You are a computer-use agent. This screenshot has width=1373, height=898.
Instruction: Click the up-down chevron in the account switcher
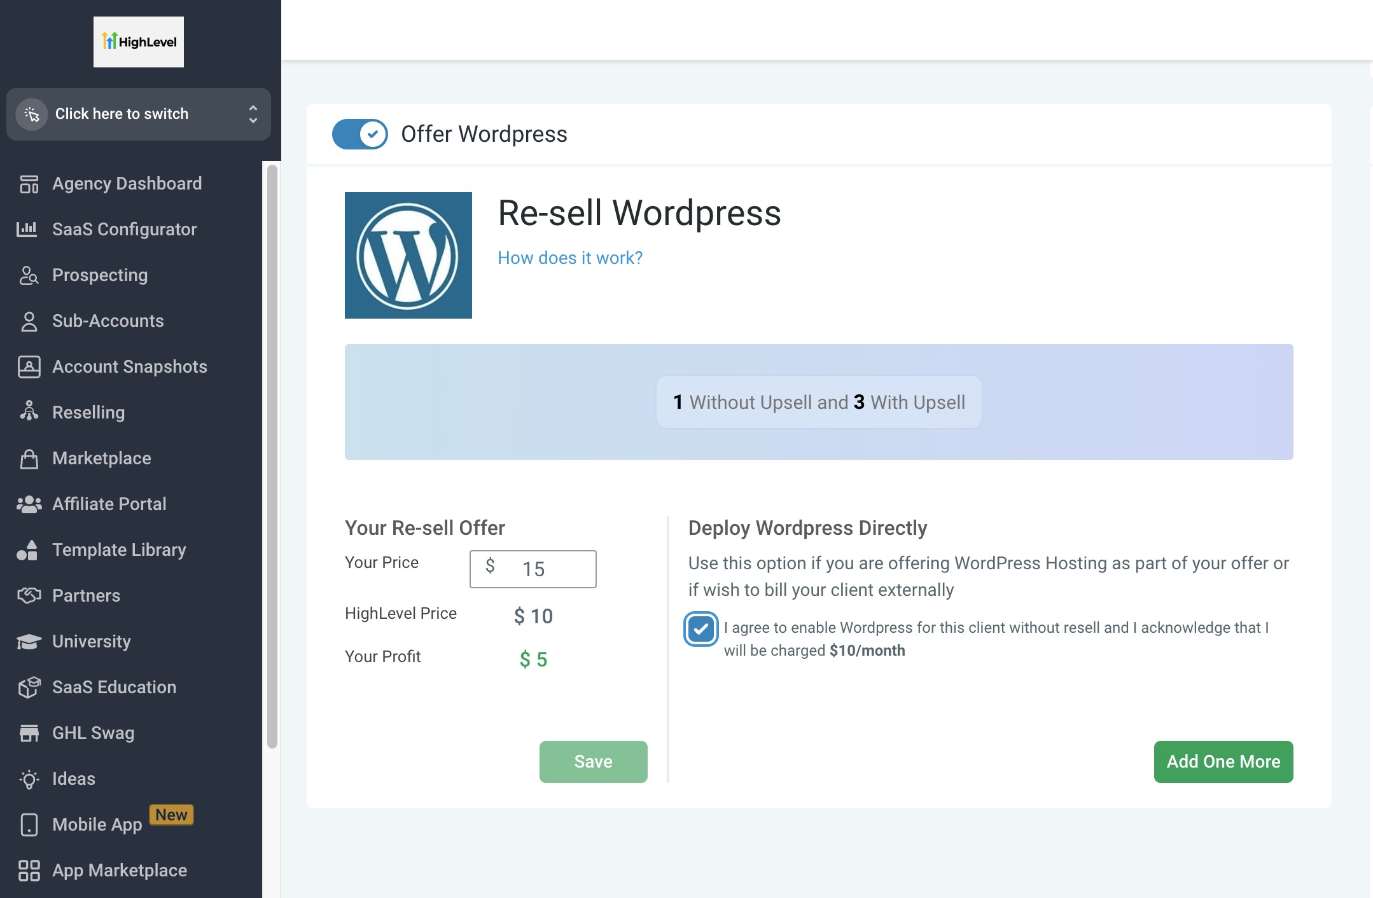point(253,114)
